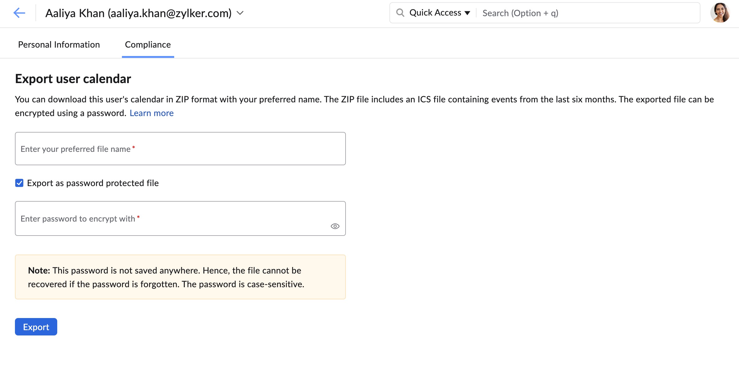Click the ZIP format description paragraph
This screenshot has height=384, width=739.
[364, 100]
